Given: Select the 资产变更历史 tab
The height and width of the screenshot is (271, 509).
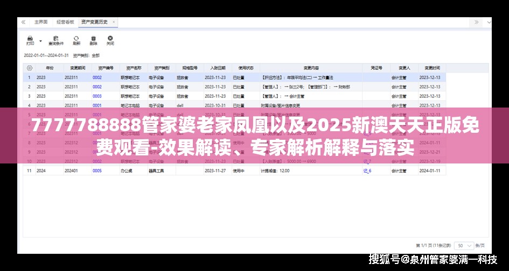Looking at the screenshot, I should point(94,22).
